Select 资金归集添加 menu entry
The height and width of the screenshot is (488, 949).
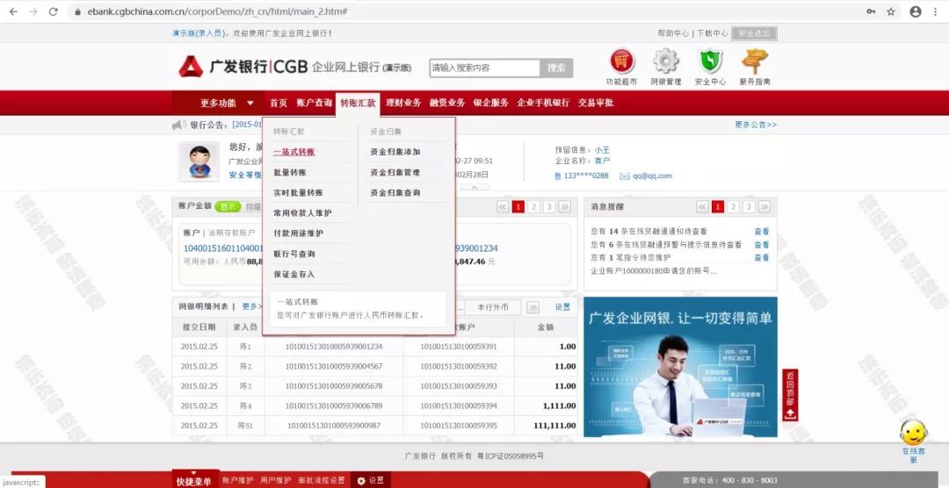[x=395, y=152]
